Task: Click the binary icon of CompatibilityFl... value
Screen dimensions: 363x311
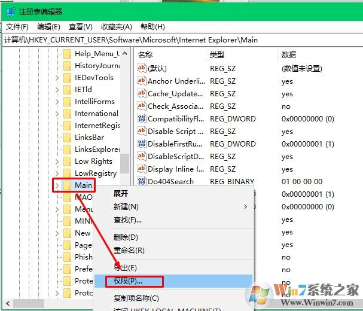Action: (142, 118)
